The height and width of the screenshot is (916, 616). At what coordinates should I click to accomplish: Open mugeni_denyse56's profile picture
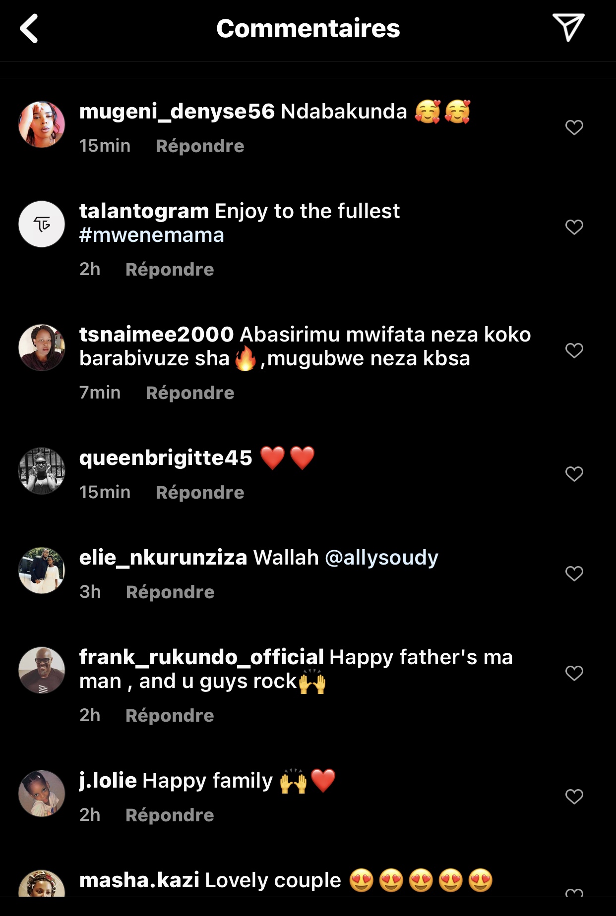point(42,125)
